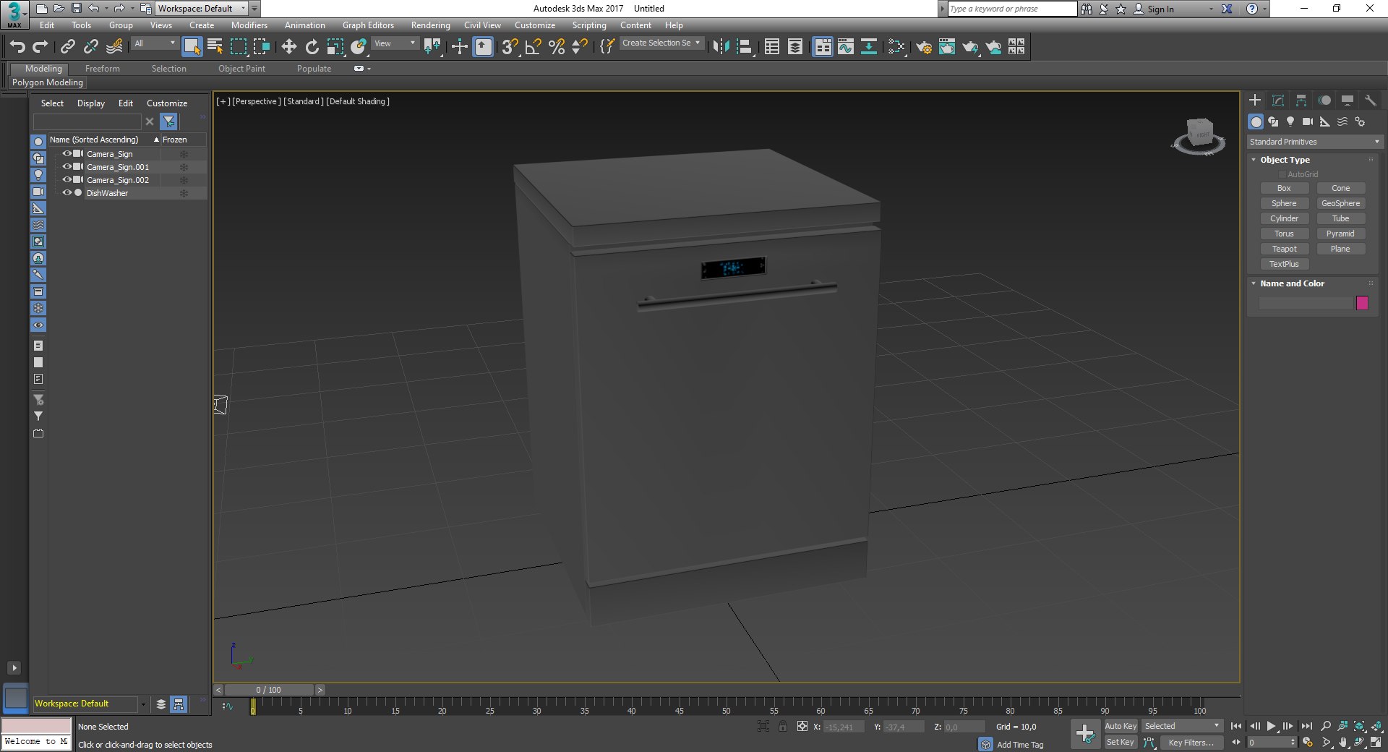The width and height of the screenshot is (1388, 752).
Task: Click the 0 / 100 time slider
Action: pyautogui.click(x=268, y=690)
